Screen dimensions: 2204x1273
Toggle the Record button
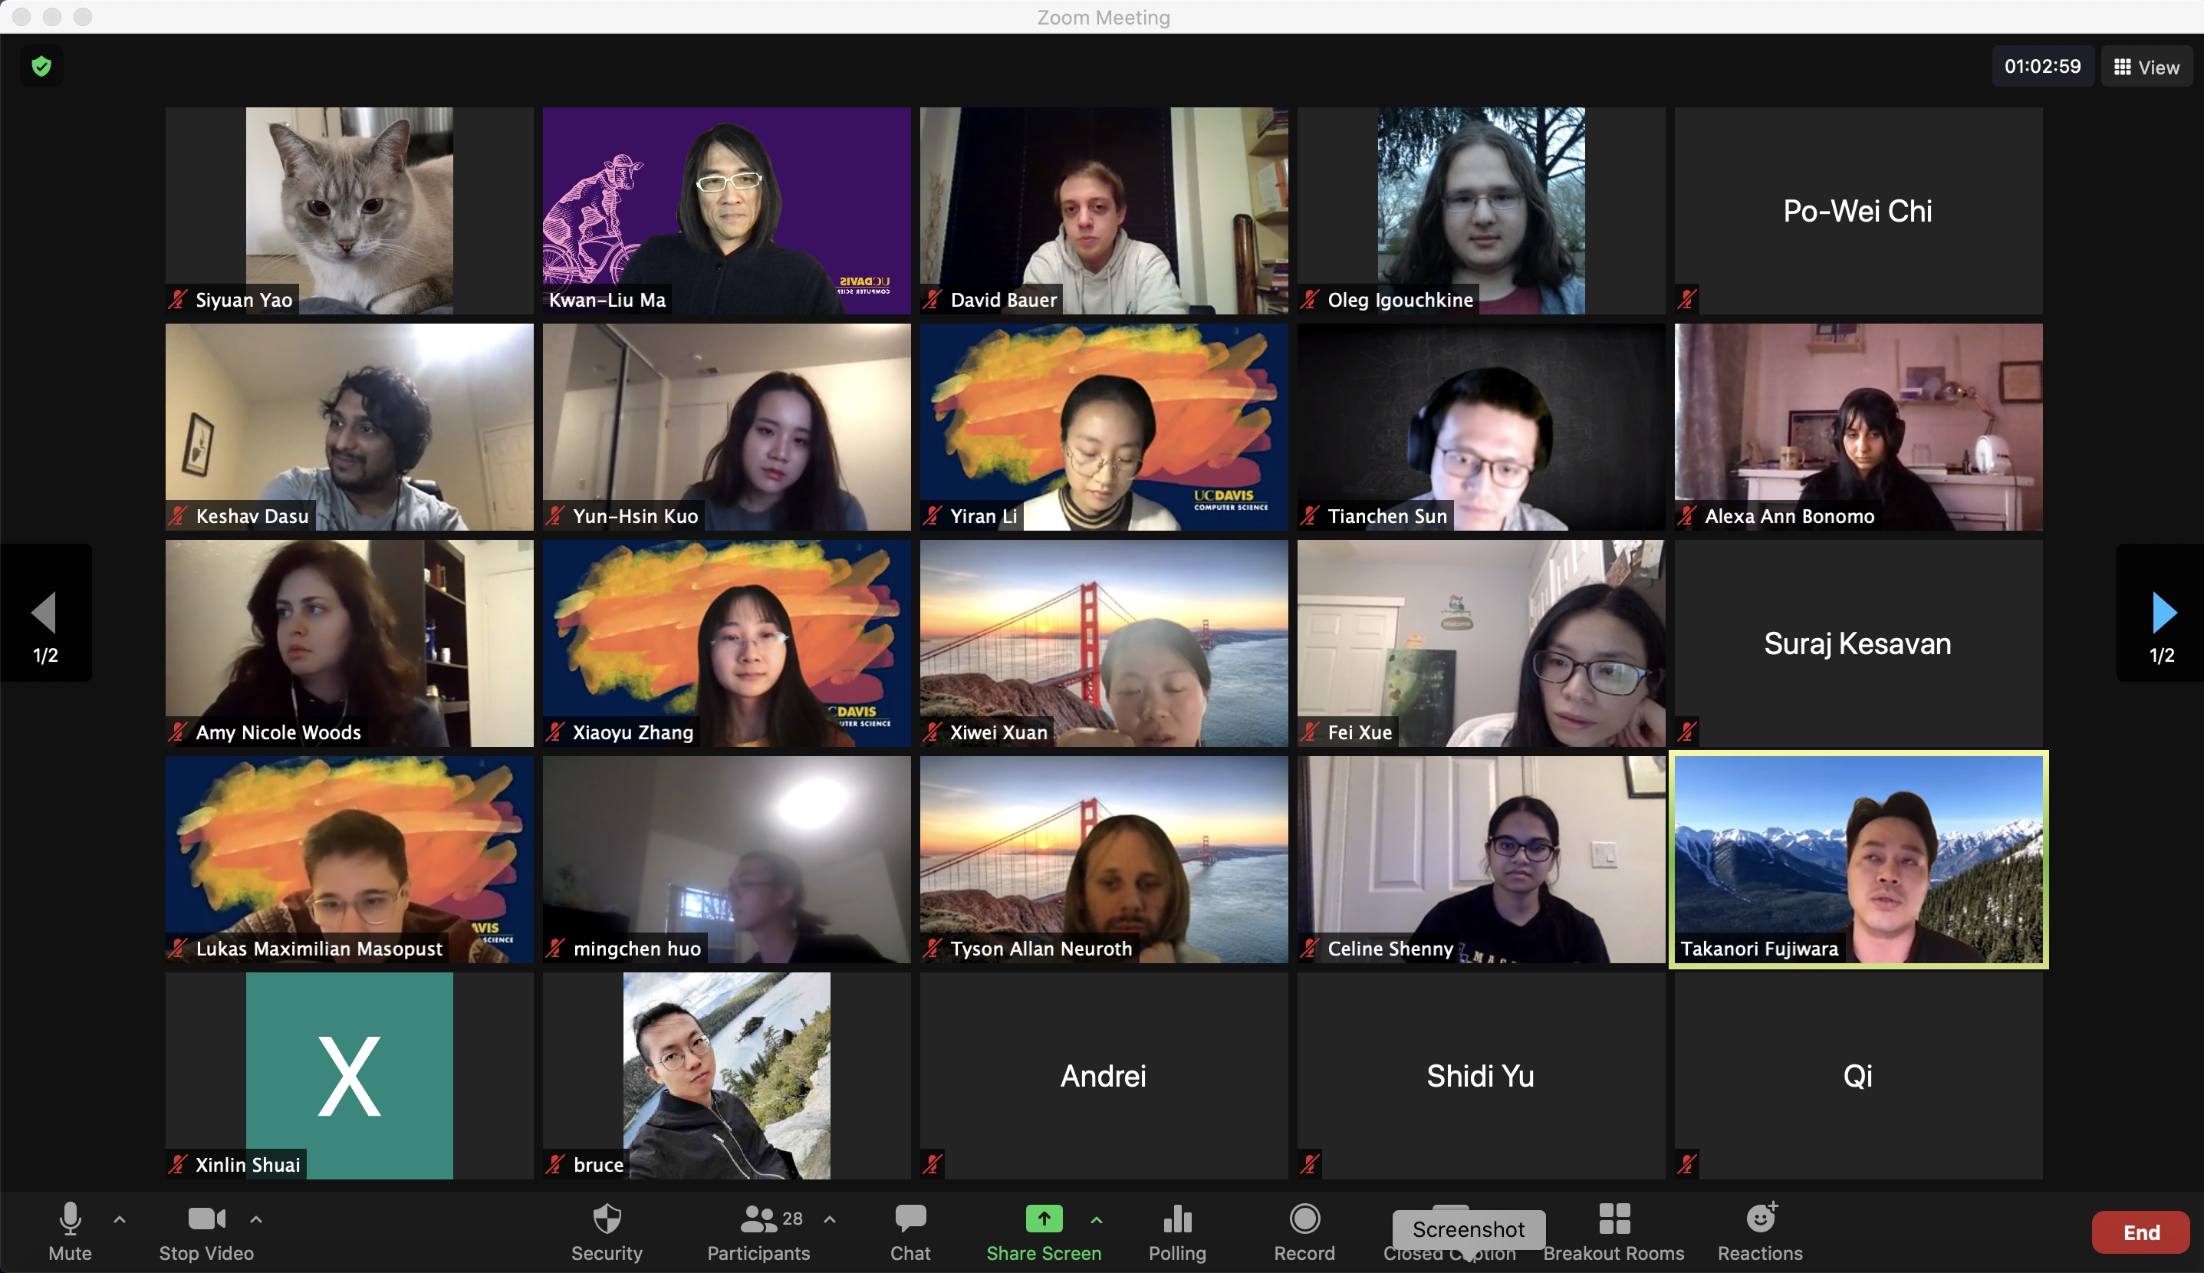pyautogui.click(x=1304, y=1219)
